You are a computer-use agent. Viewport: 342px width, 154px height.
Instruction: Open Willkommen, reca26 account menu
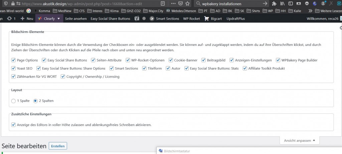click(324, 19)
